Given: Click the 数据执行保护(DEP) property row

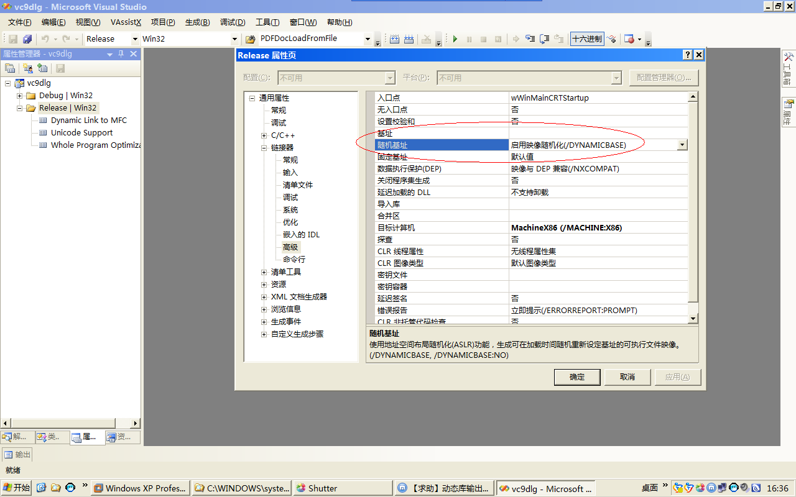Looking at the screenshot, I should point(532,169).
